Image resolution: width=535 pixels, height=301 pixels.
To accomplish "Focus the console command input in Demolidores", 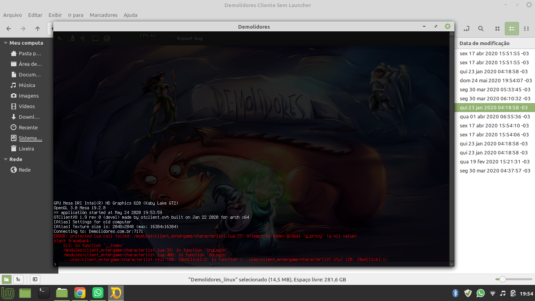I will 254,264.
